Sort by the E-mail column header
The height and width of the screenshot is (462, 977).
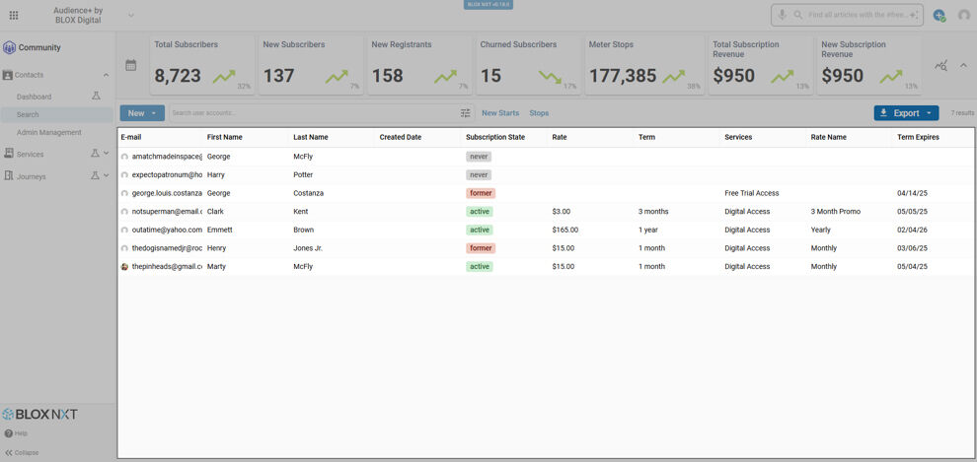click(131, 137)
